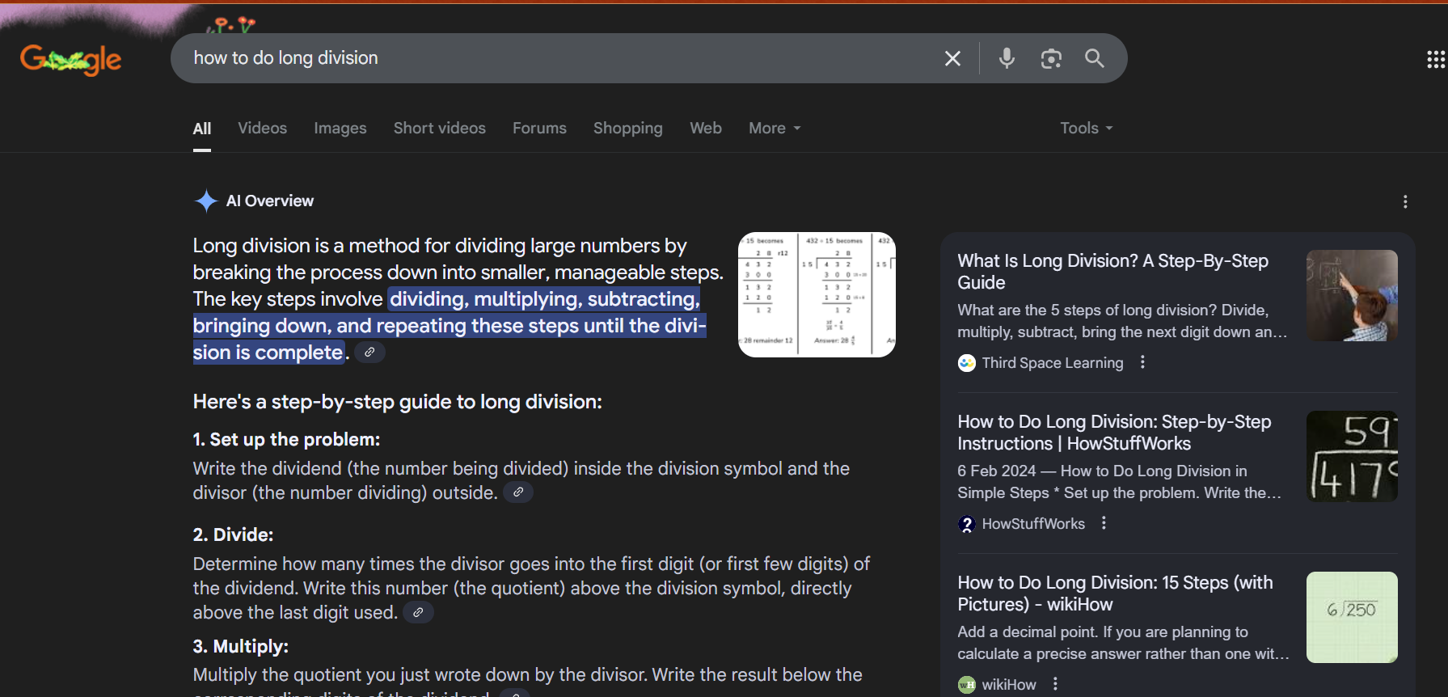The image size is (1448, 697).
Task: Click the HowStuffWorks chalkboard numbers thumbnail
Action: click(1352, 456)
